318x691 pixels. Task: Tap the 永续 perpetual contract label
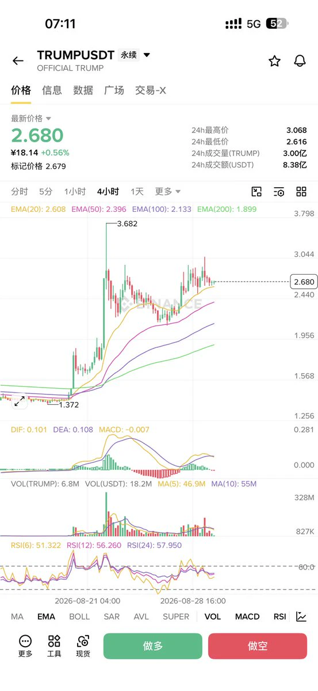(x=128, y=55)
